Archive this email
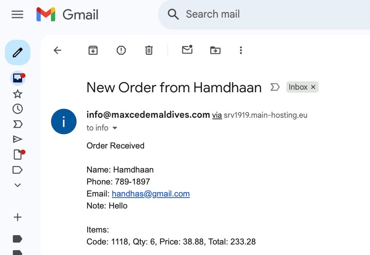This screenshot has height=255, width=370. coord(93,50)
